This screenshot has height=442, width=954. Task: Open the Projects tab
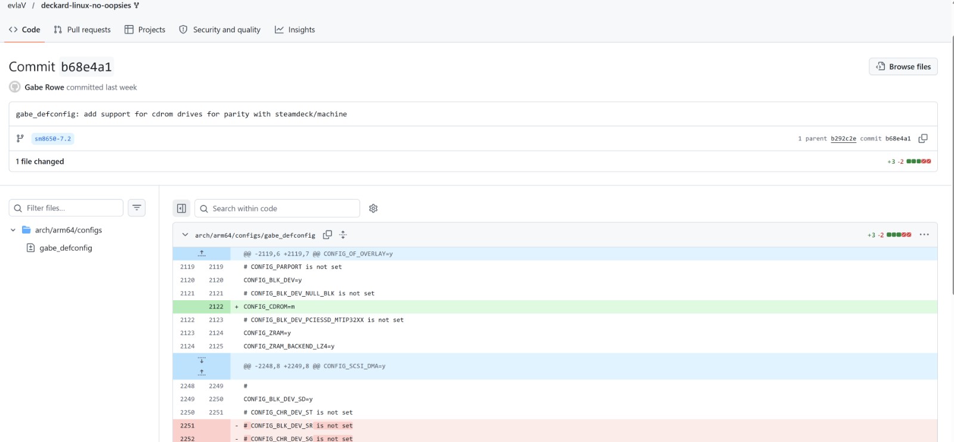pyautogui.click(x=145, y=30)
